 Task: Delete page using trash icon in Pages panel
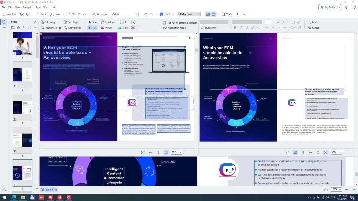18,28
